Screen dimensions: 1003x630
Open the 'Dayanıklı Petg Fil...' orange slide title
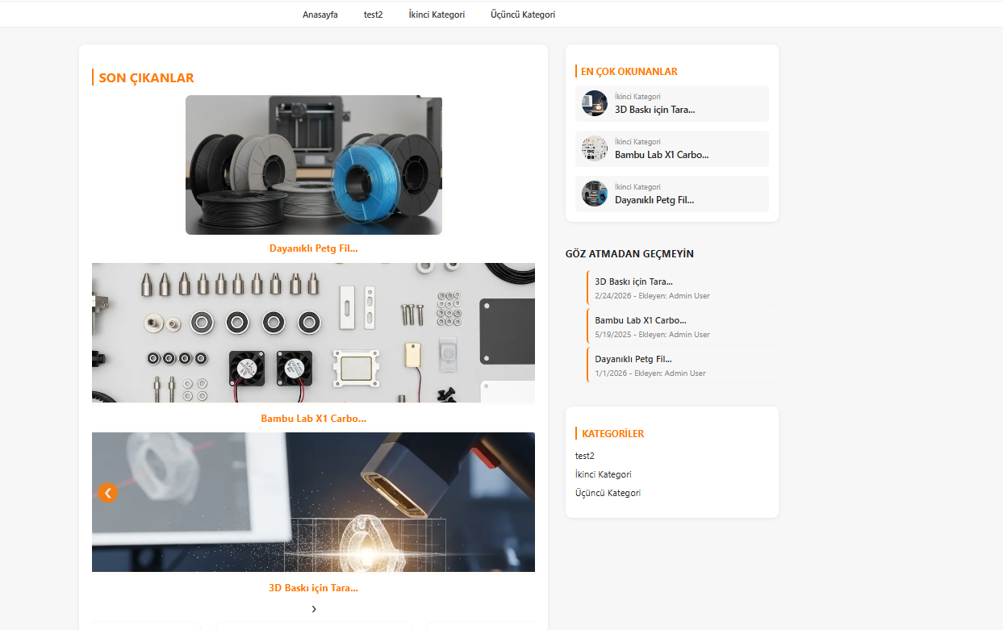tap(314, 248)
